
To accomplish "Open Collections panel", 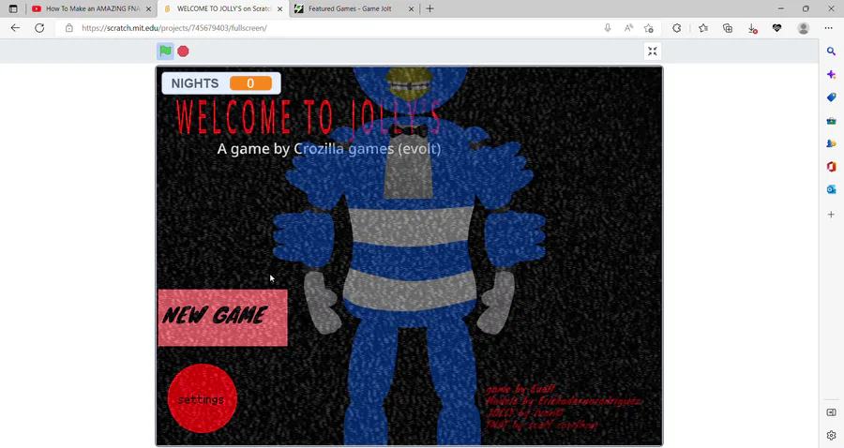I will click(x=727, y=28).
